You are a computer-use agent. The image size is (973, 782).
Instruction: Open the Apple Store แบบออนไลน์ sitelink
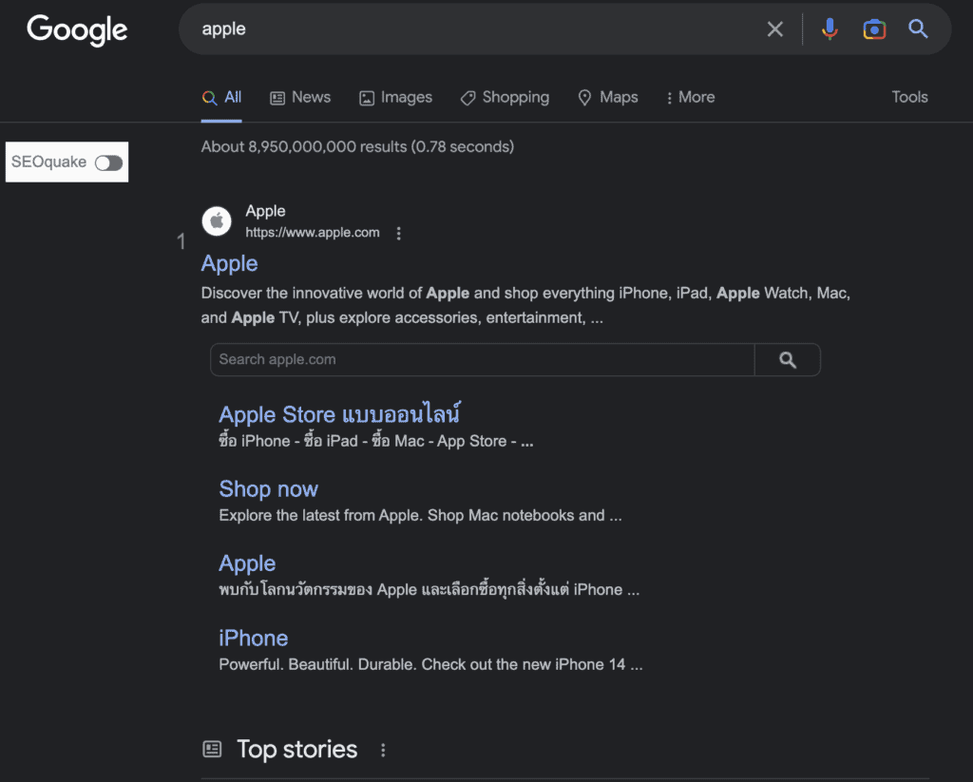[339, 414]
